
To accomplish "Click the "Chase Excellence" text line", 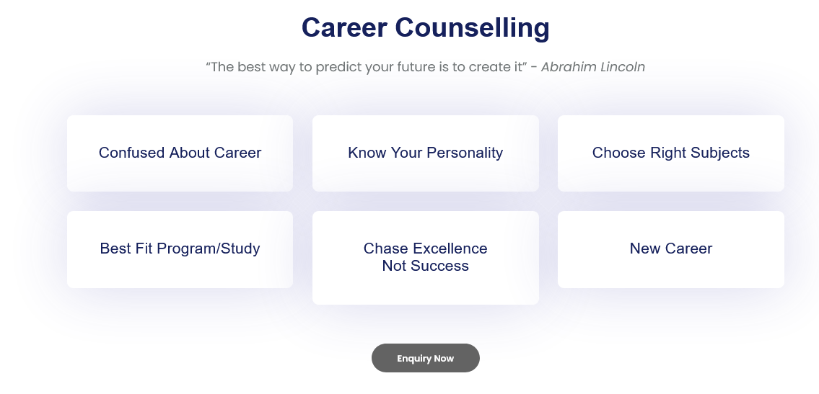I will point(425,249).
